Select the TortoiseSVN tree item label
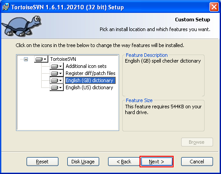This screenshot has width=221, height=174. click(x=63, y=59)
